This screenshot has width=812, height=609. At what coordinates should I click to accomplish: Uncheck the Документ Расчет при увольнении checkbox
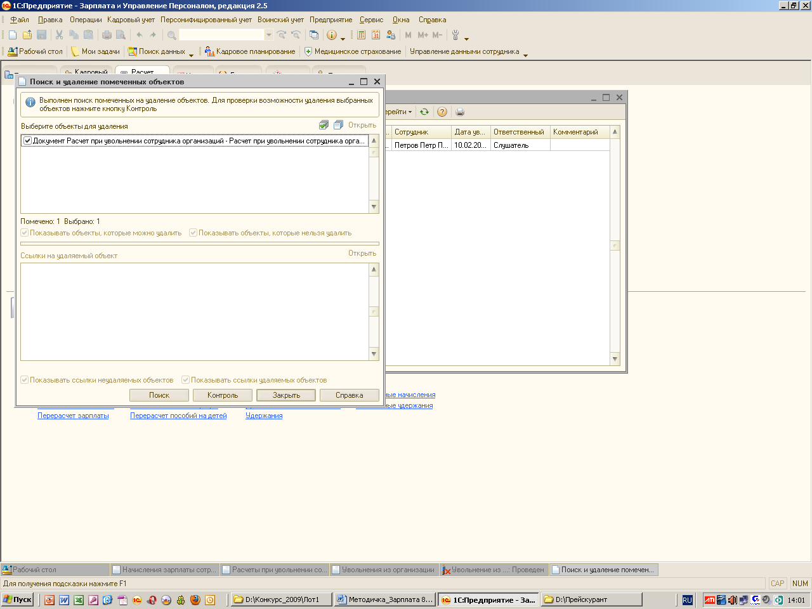pyautogui.click(x=27, y=141)
